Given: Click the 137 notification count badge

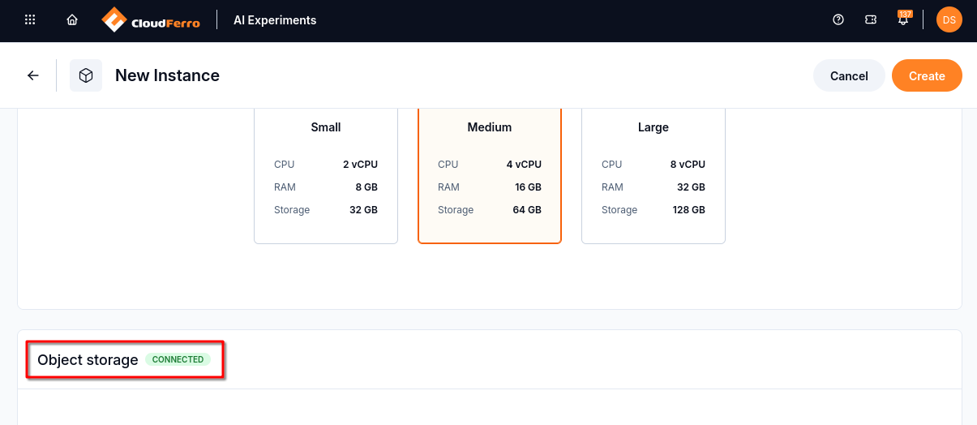Looking at the screenshot, I should coord(906,14).
